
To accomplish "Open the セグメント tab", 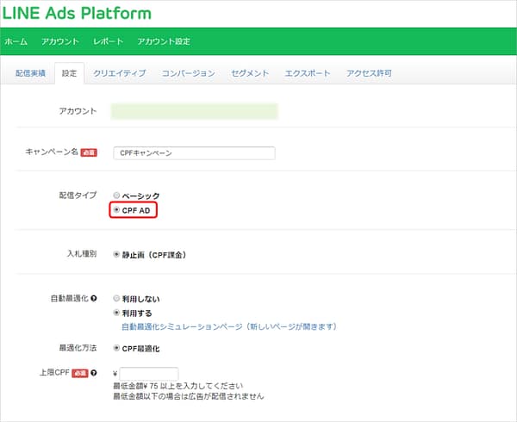I will click(x=250, y=73).
